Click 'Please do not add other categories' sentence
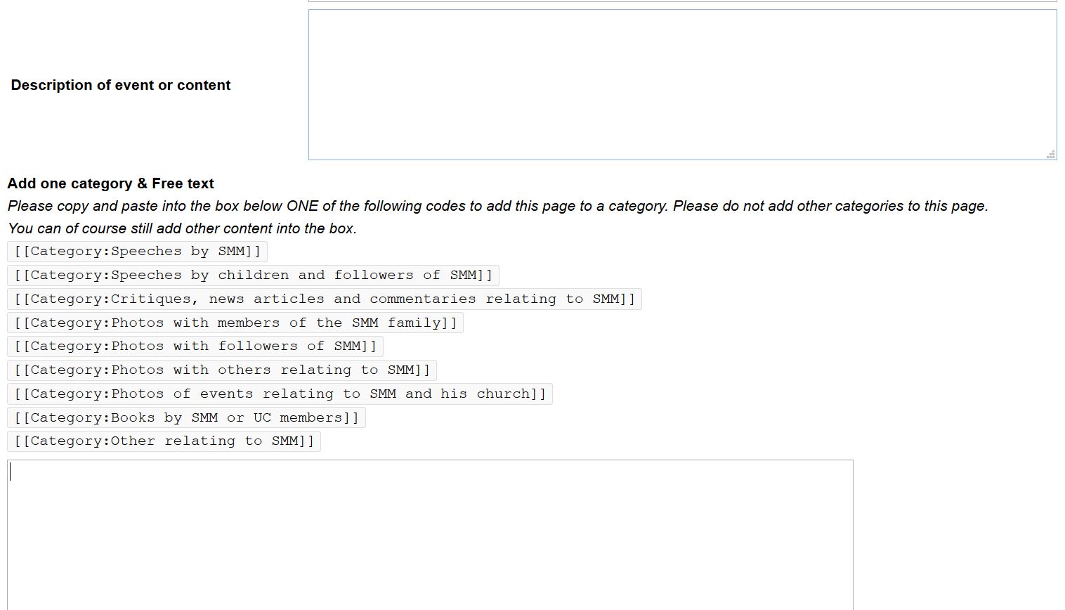This screenshot has width=1065, height=610. (x=830, y=206)
